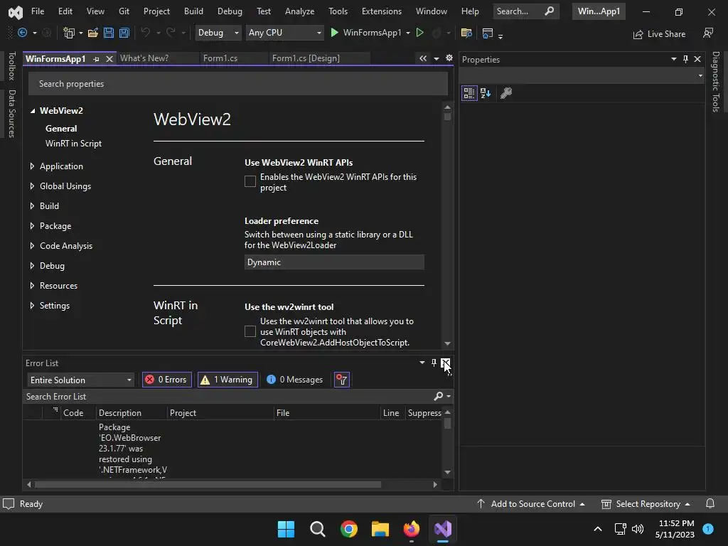
Task: Click the Save toolbar icon
Action: pos(109,33)
